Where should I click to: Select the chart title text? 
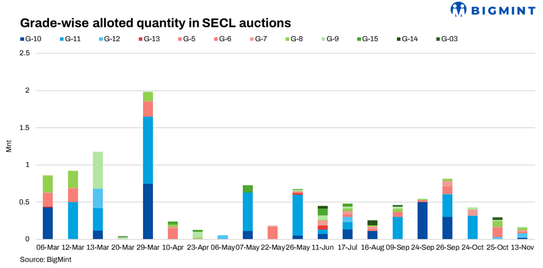(155, 23)
